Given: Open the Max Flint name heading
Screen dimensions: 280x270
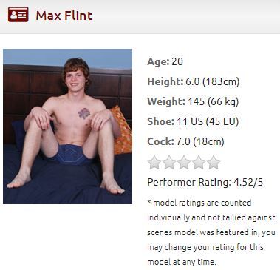Looking at the screenshot, I should point(64,16).
